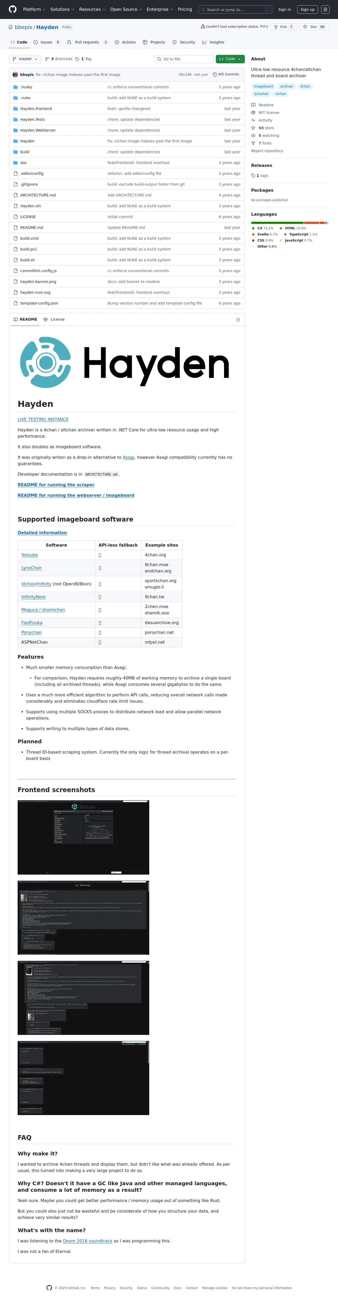Open the Projects tab
Image resolution: width=338 pixels, height=1302 pixels.
(154, 42)
